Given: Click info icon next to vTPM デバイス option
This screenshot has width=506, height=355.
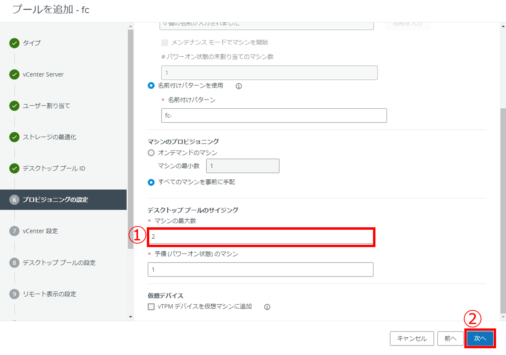Looking at the screenshot, I should click(x=267, y=307).
